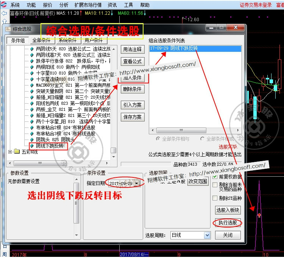The image size is (284, 258).
Task: Click the condition tree vertical scroll up arrow
Action: pos(114,49)
